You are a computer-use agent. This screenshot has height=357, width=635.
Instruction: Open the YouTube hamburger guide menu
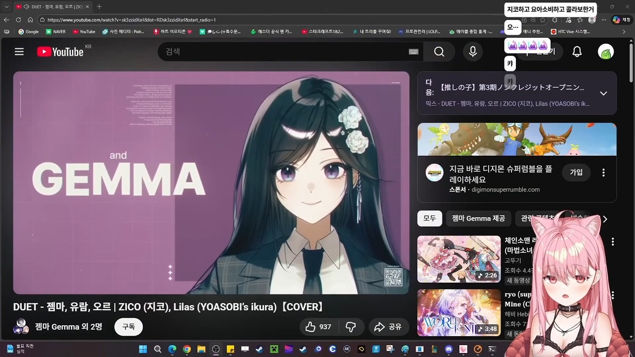(x=19, y=52)
